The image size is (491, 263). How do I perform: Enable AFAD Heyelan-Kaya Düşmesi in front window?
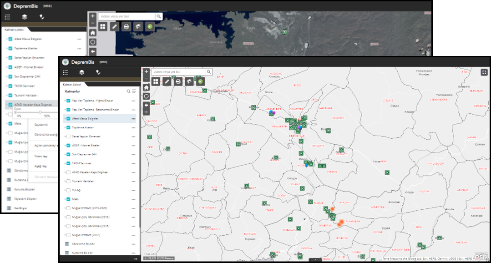[x=68, y=172]
